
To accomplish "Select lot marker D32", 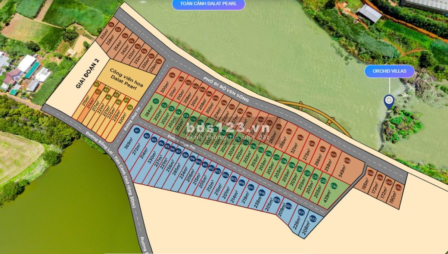I will 398,187.
